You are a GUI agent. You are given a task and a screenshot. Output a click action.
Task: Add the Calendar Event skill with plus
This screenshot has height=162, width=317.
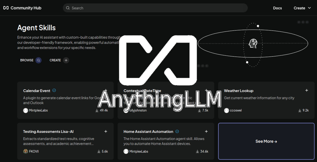(x=106, y=90)
